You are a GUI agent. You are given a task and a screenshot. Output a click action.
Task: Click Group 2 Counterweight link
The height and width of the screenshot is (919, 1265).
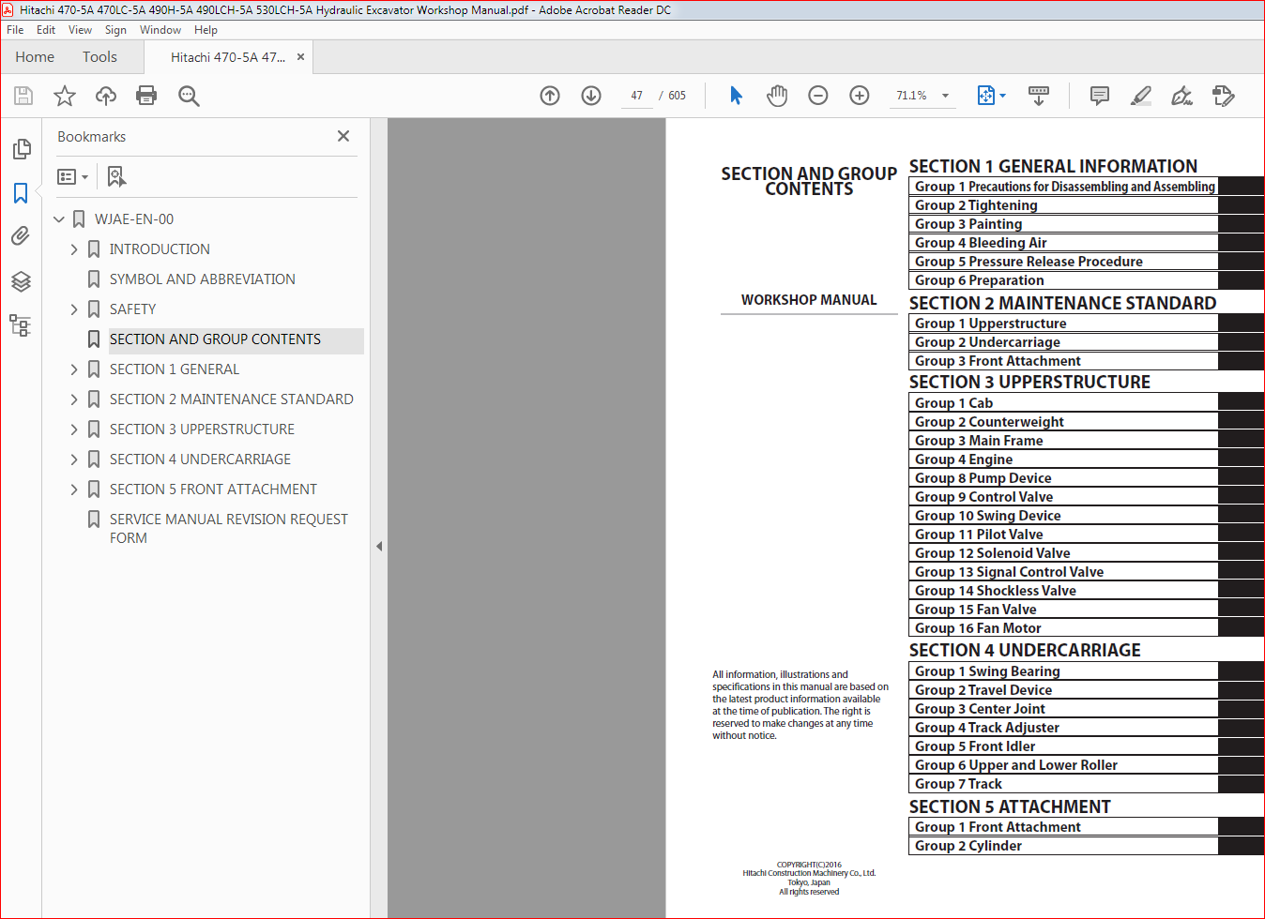click(989, 422)
